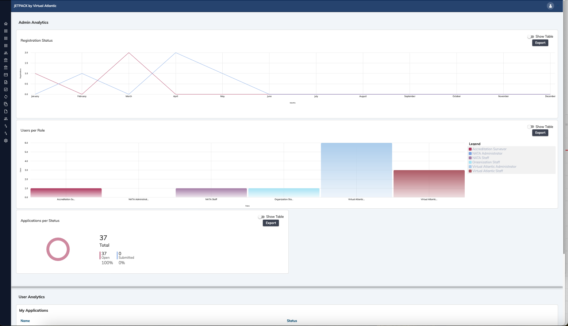Open grid icon just above first people icon
Screen dimensions: 568x326
pyautogui.click(x=6, y=46)
